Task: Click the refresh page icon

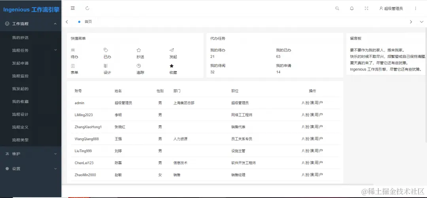Action: click(x=87, y=8)
